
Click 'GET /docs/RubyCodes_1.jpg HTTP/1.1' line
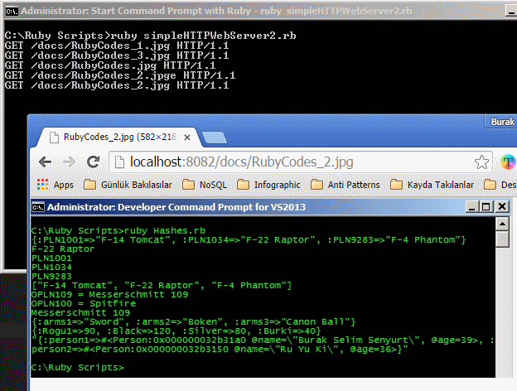(117, 46)
